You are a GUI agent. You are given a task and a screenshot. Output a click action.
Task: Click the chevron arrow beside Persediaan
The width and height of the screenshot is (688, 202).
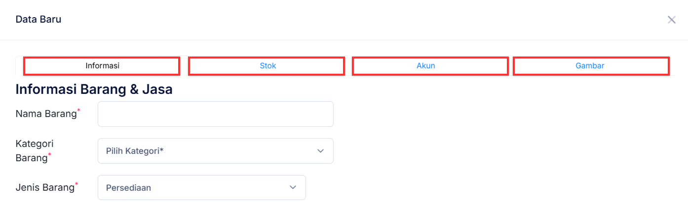293,188
